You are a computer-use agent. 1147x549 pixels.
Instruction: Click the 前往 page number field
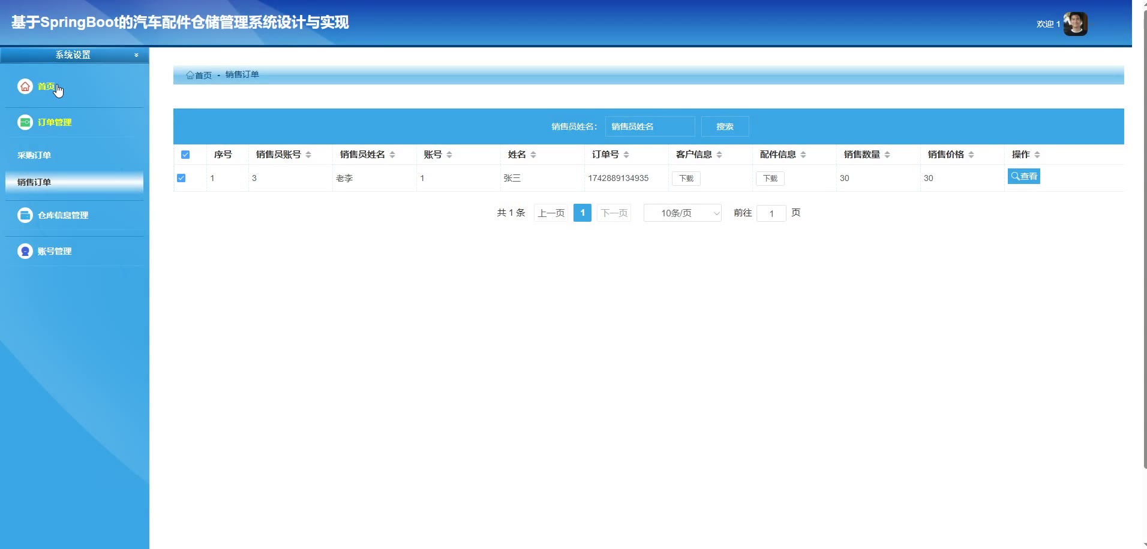tap(771, 213)
